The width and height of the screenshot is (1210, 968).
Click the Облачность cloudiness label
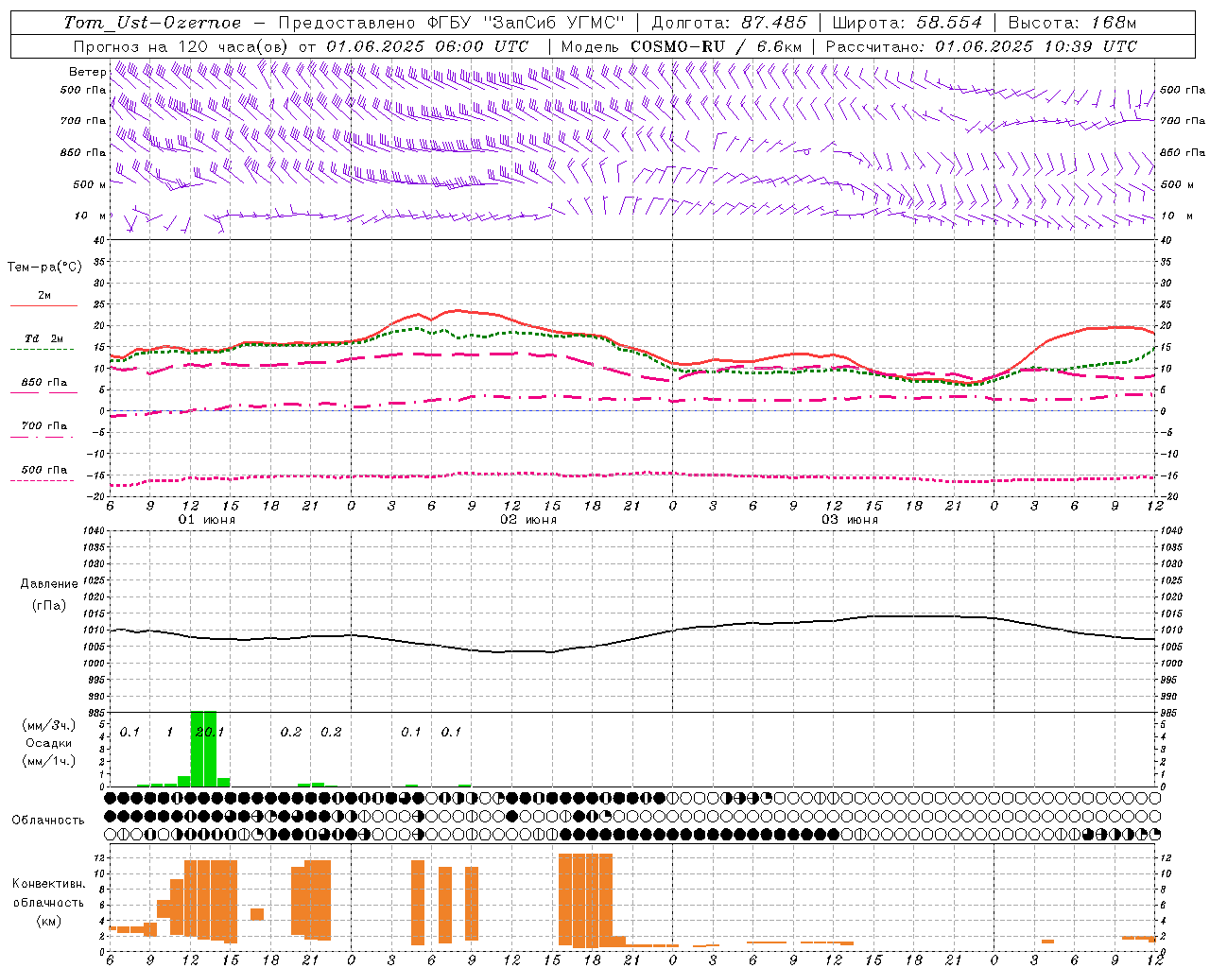(48, 821)
